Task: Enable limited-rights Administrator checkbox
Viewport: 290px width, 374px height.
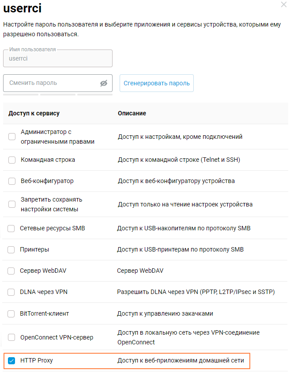Action: (x=12, y=137)
